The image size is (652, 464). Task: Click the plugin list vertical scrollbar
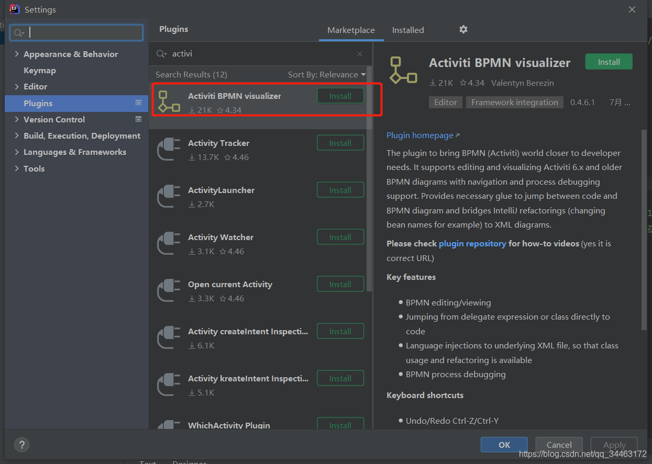click(369, 178)
